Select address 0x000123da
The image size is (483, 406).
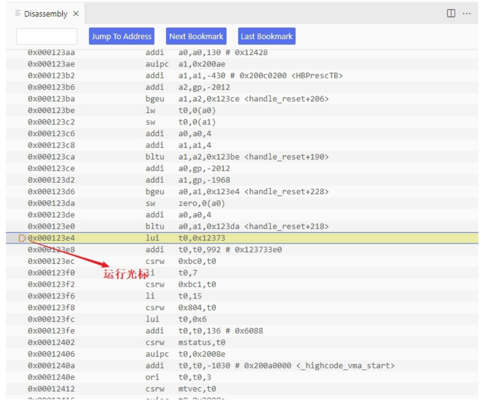(52, 203)
